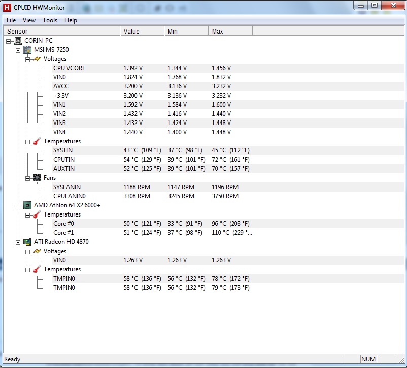Click the Max column header
The width and height of the screenshot is (407, 368).
[x=230, y=31]
